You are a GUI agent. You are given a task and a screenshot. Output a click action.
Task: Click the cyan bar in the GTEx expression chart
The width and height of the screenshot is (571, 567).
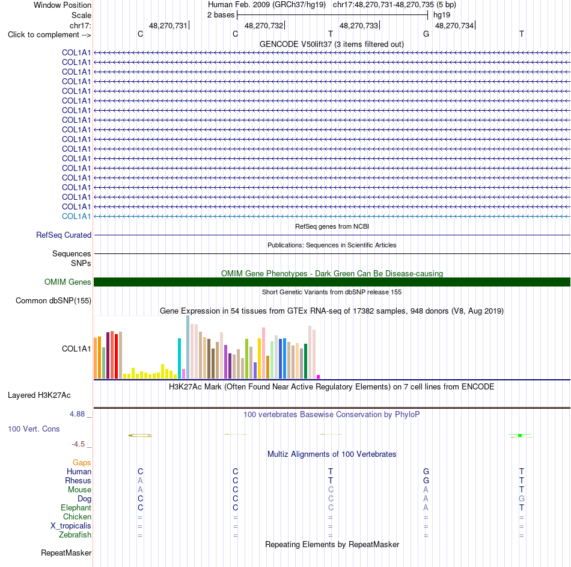[x=180, y=358]
